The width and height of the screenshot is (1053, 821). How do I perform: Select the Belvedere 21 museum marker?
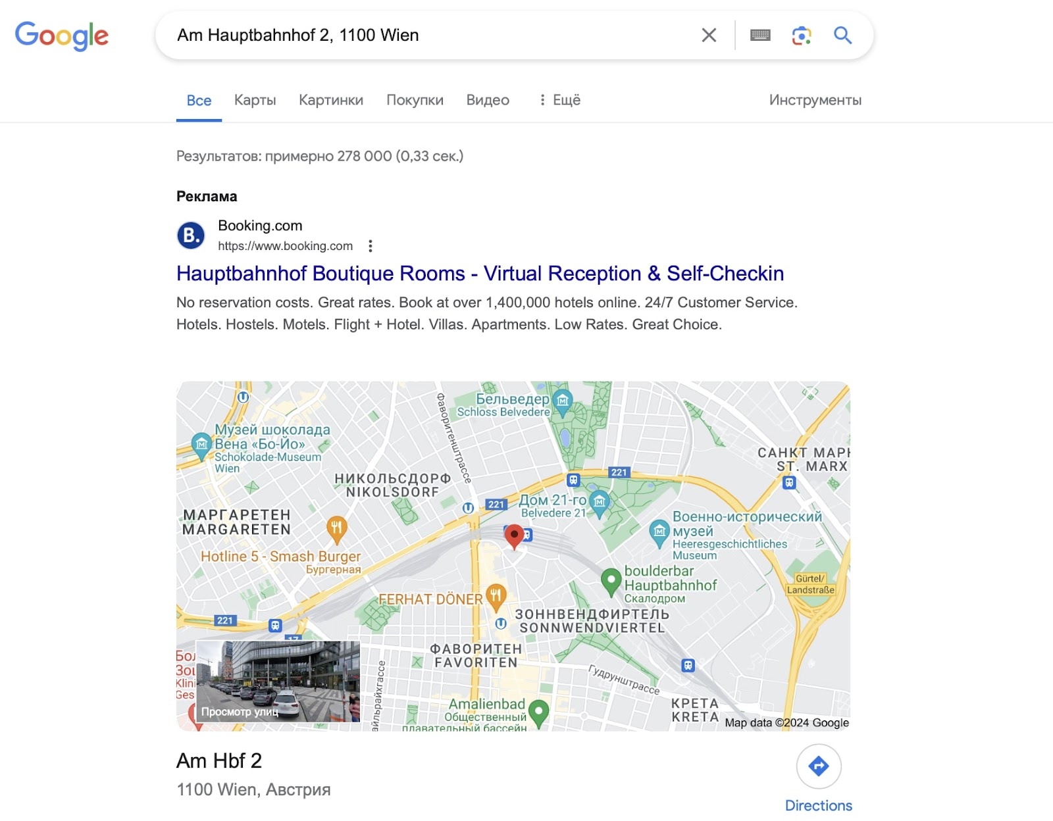[599, 503]
